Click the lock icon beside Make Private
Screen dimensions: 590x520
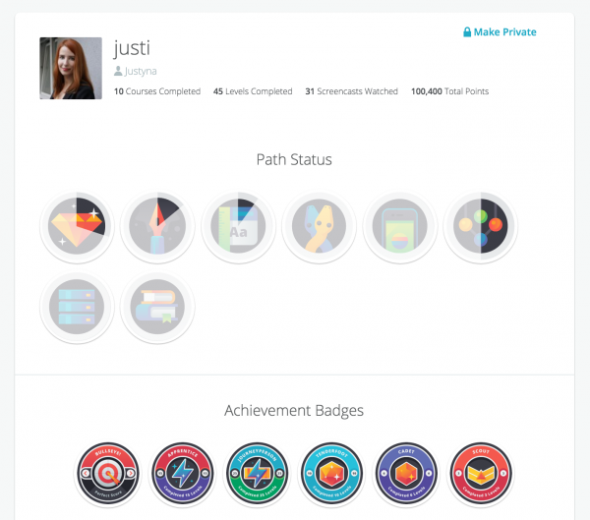[467, 32]
